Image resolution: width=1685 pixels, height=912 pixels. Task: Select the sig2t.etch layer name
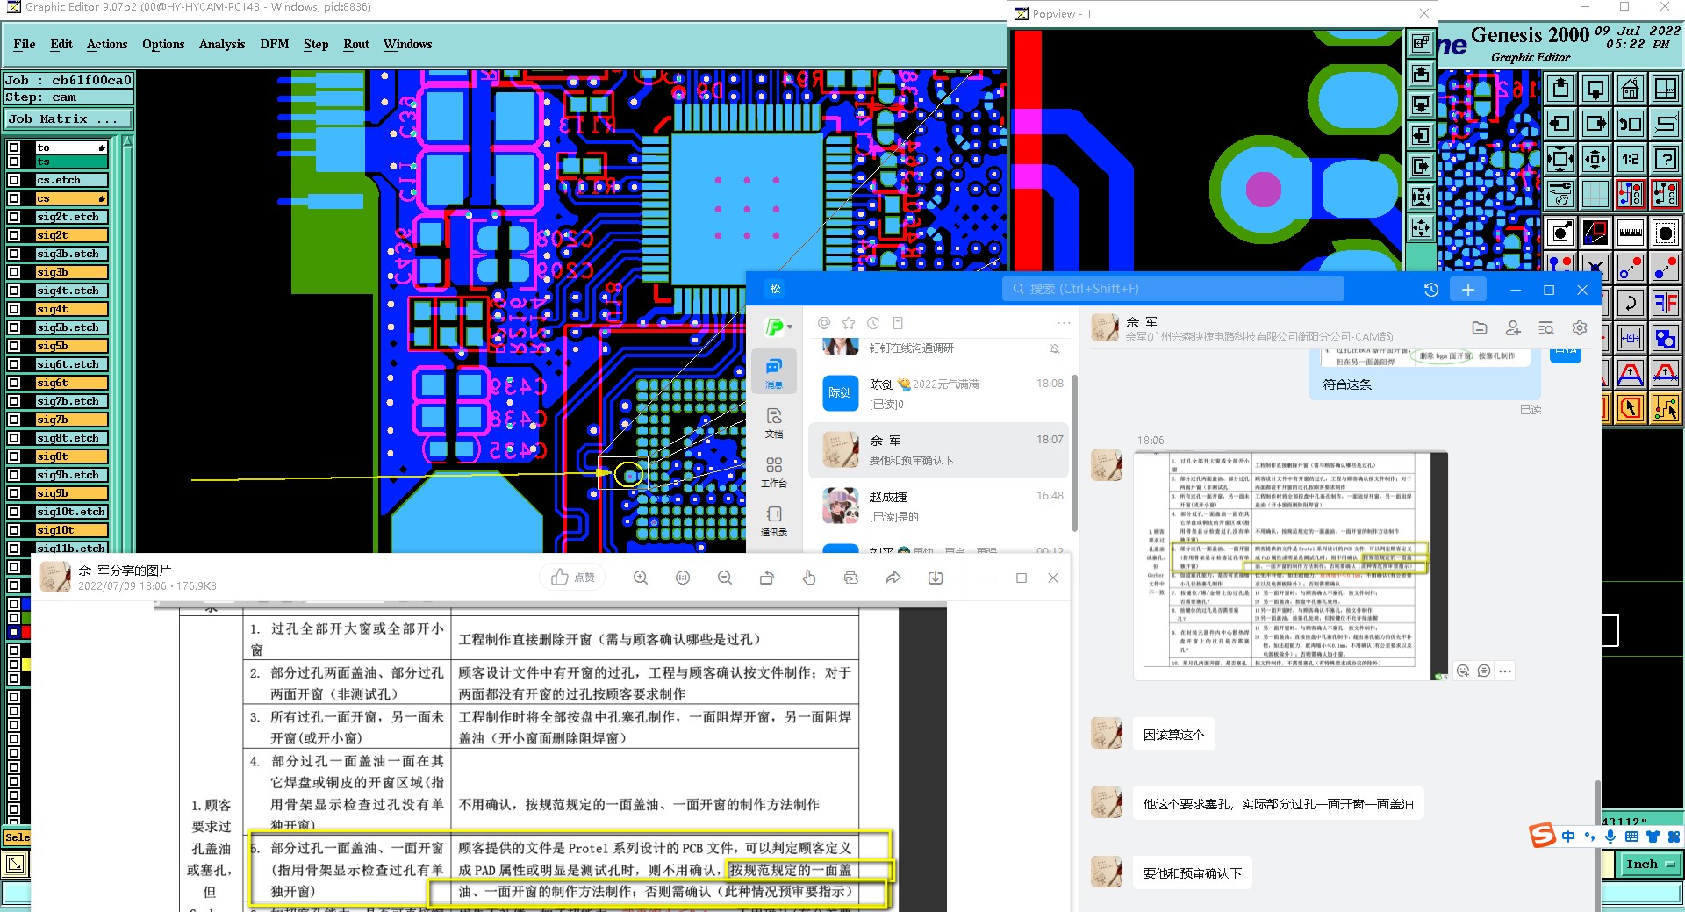click(x=71, y=217)
